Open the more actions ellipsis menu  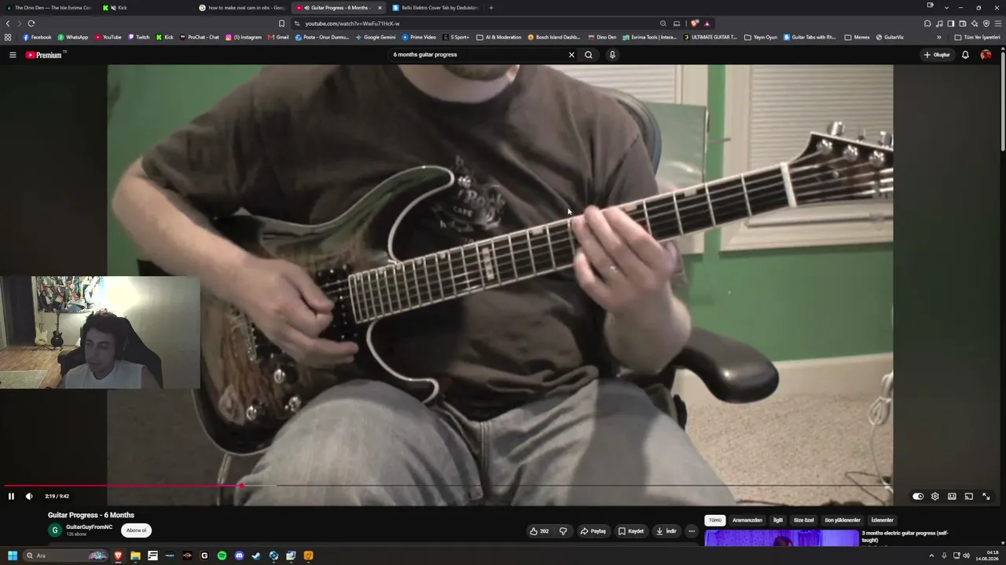[x=692, y=531]
